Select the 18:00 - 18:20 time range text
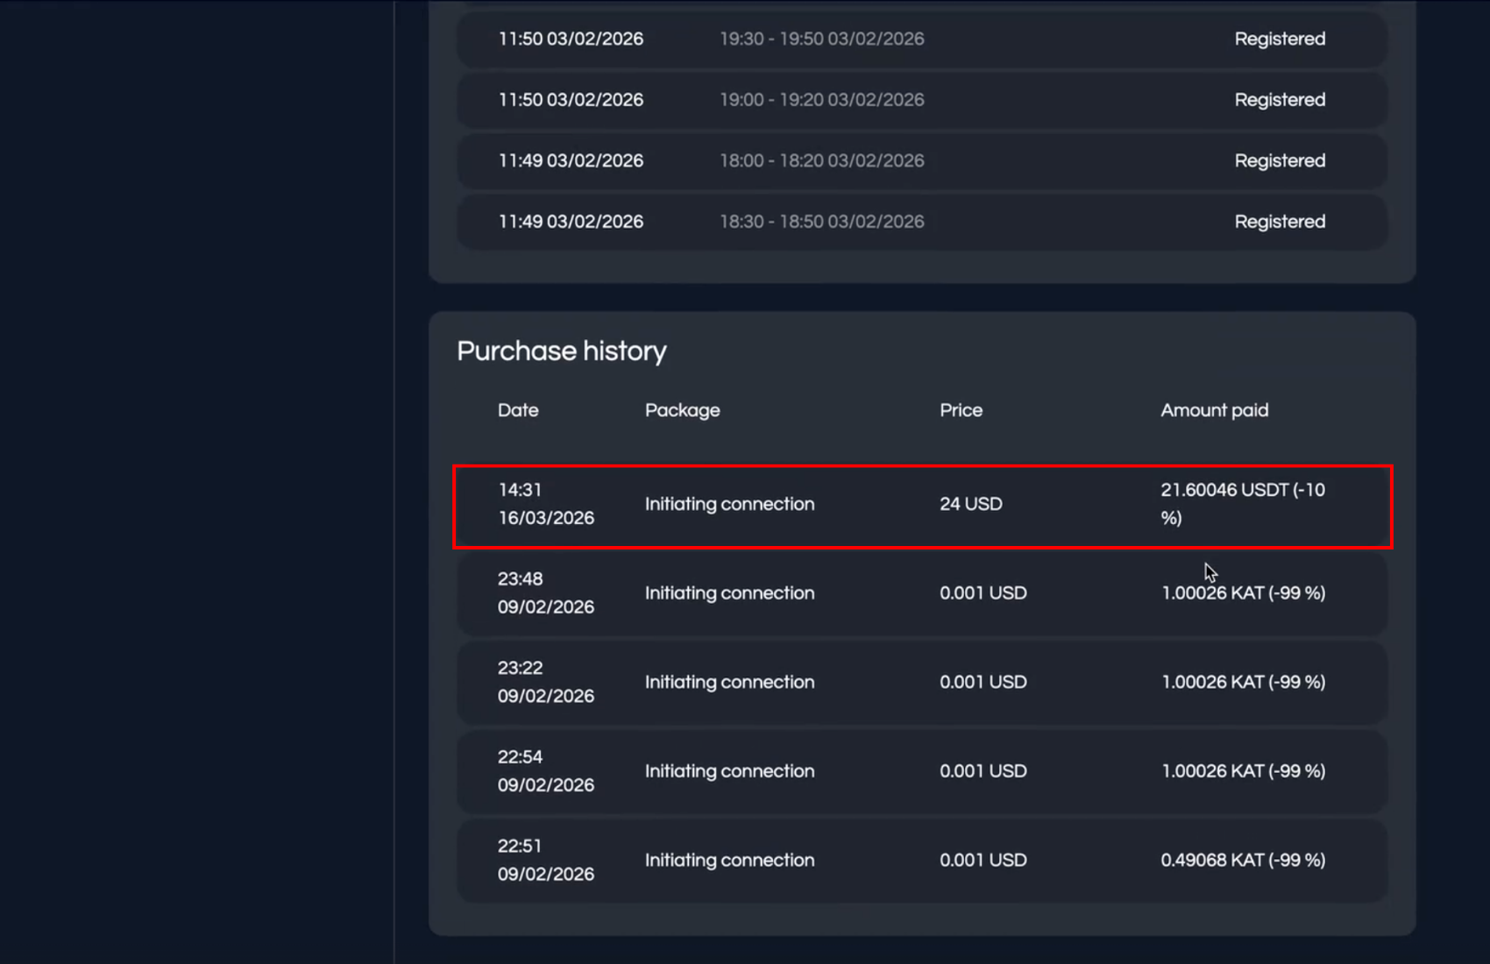Image resolution: width=1490 pixels, height=964 pixels. coord(821,161)
